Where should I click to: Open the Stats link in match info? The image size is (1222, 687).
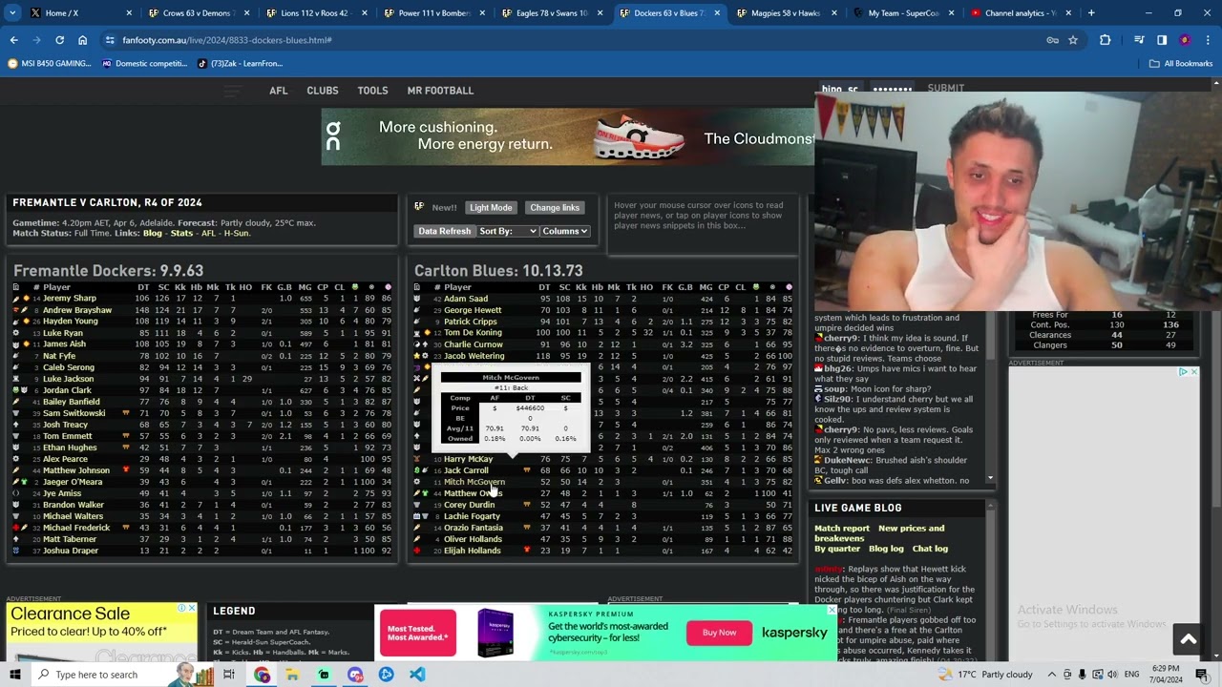pos(181,234)
